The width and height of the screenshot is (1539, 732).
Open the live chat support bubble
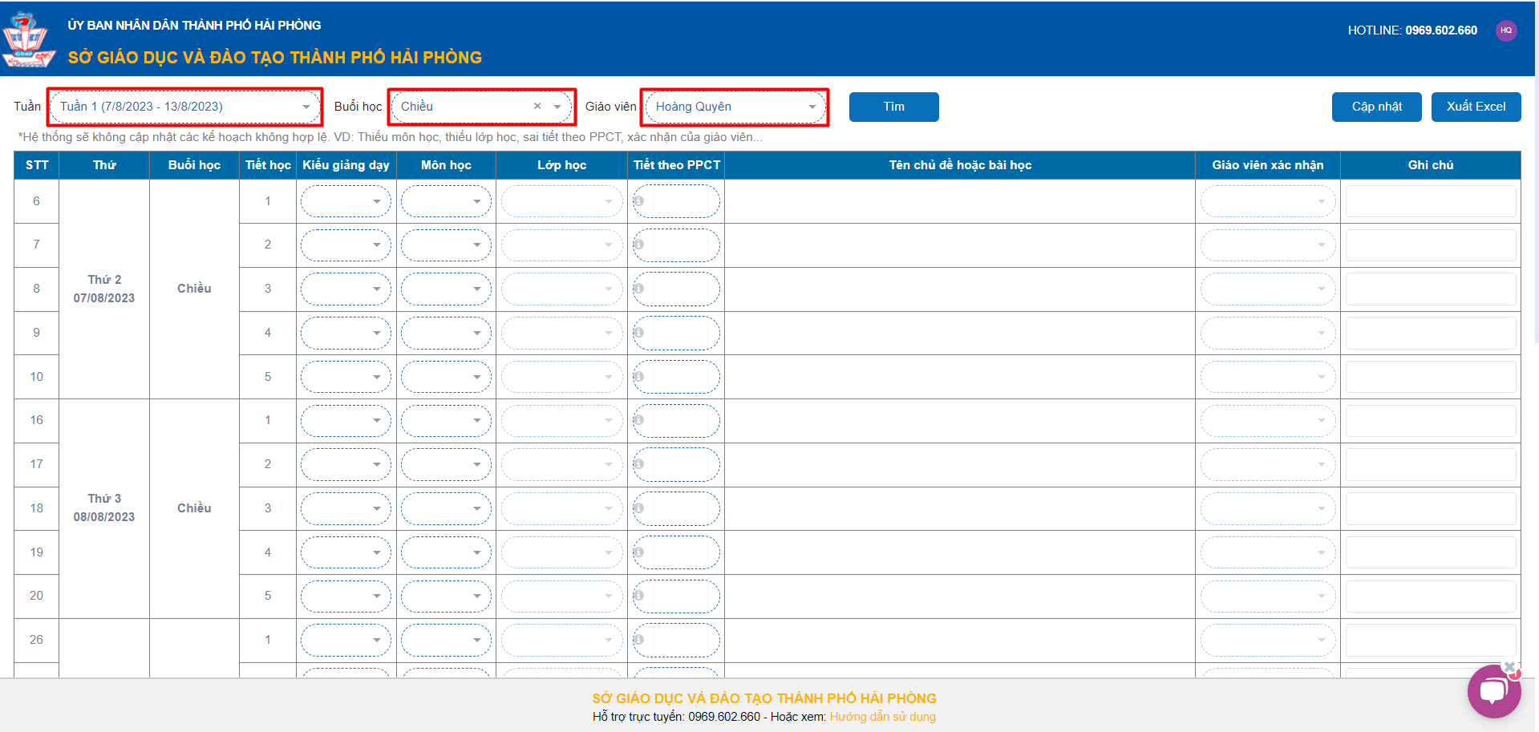click(1492, 691)
